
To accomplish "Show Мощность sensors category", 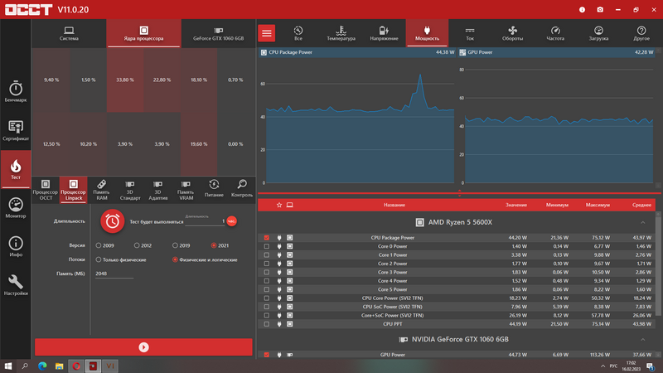I will pos(427,33).
